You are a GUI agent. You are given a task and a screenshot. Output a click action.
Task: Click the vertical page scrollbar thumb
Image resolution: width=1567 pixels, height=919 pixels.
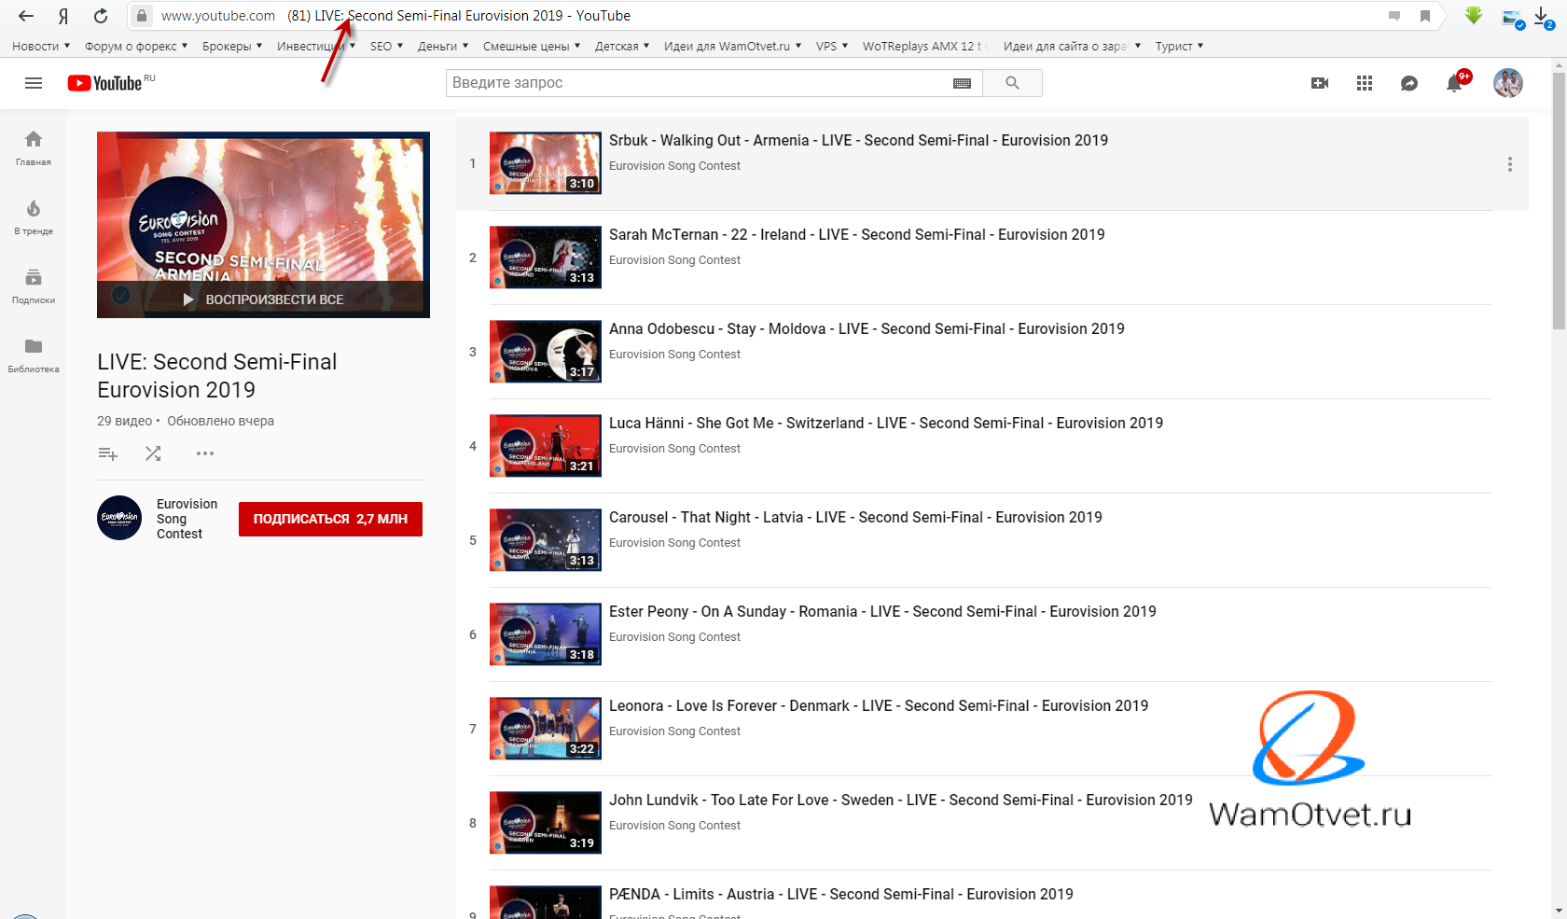click(x=1559, y=201)
